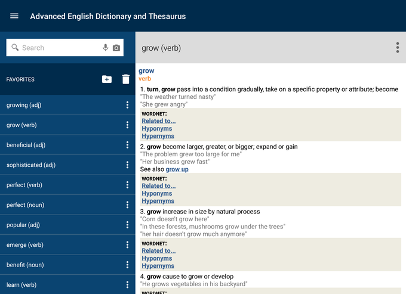The width and height of the screenshot is (406, 294).
Task: Open Hyponyms under first definition
Action: click(x=156, y=128)
